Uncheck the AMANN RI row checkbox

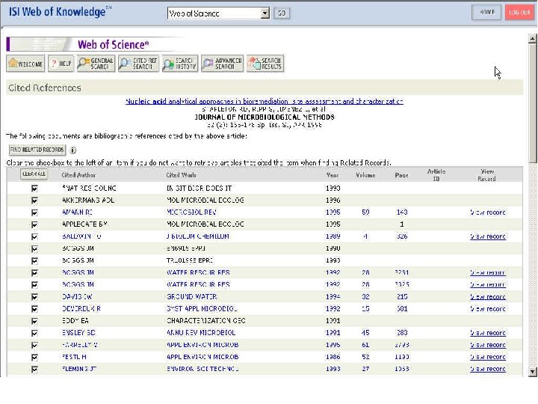coord(34,212)
